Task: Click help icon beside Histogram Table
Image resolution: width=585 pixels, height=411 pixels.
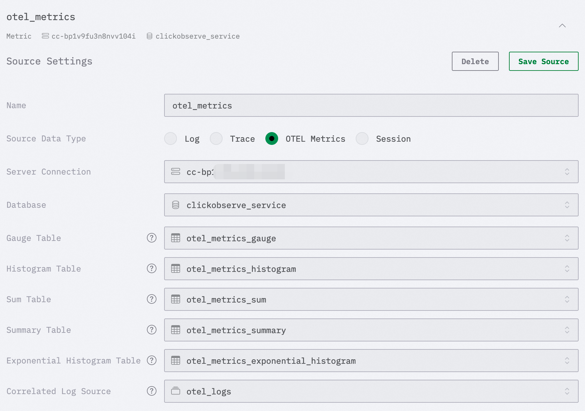Action: tap(152, 268)
